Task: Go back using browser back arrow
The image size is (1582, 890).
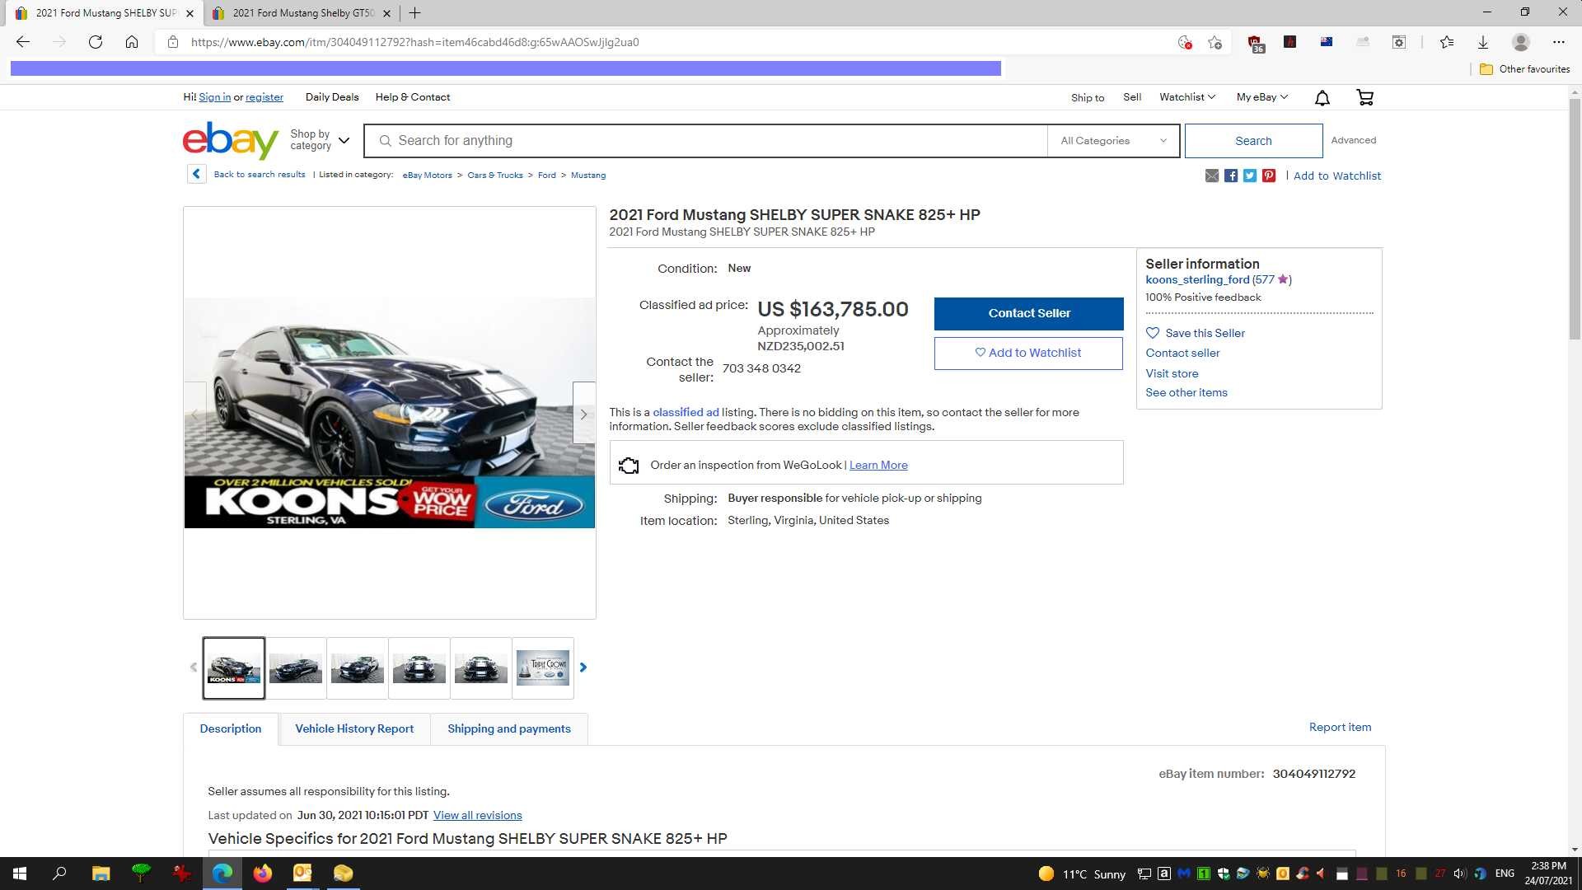Action: [x=23, y=42]
